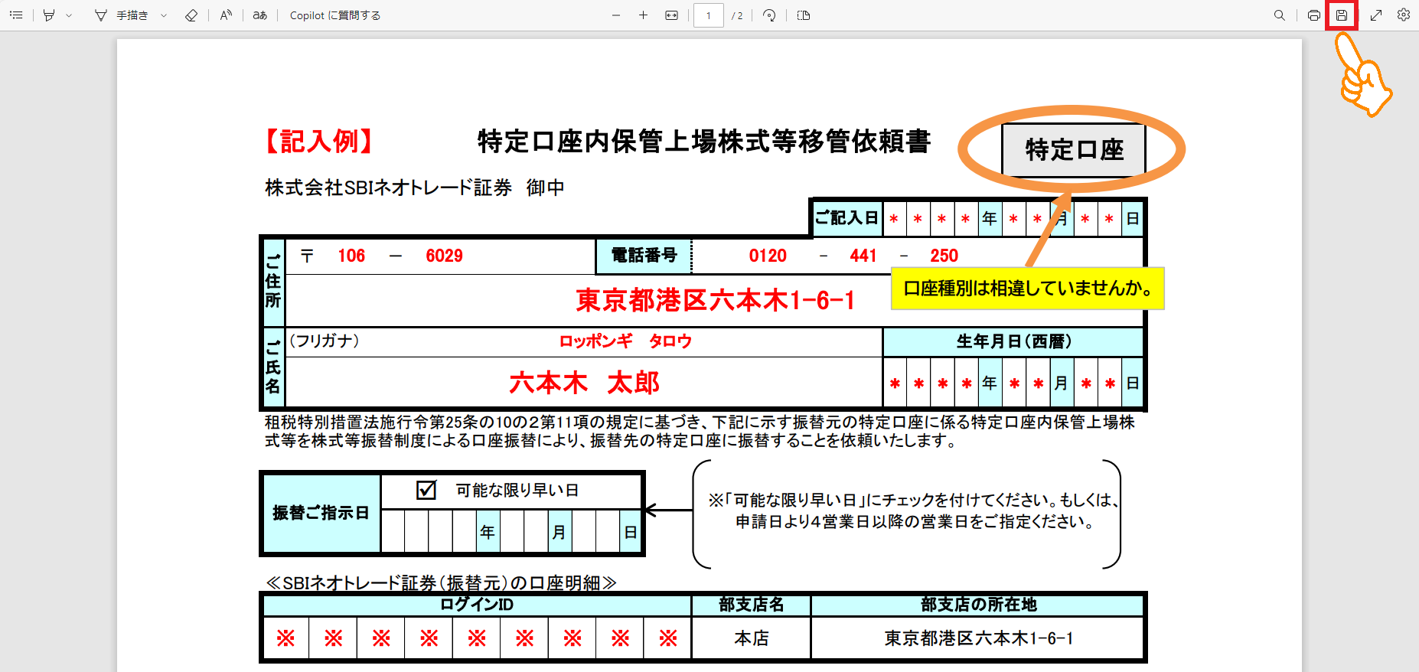Open the translate (aあ) tool
This screenshot has width=1419, height=672.
(x=260, y=15)
